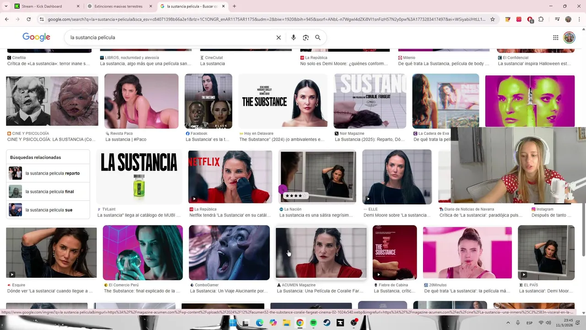The image size is (586, 330).
Task: Switch to the Stream - Kick Dashboard tab
Action: pos(47,6)
